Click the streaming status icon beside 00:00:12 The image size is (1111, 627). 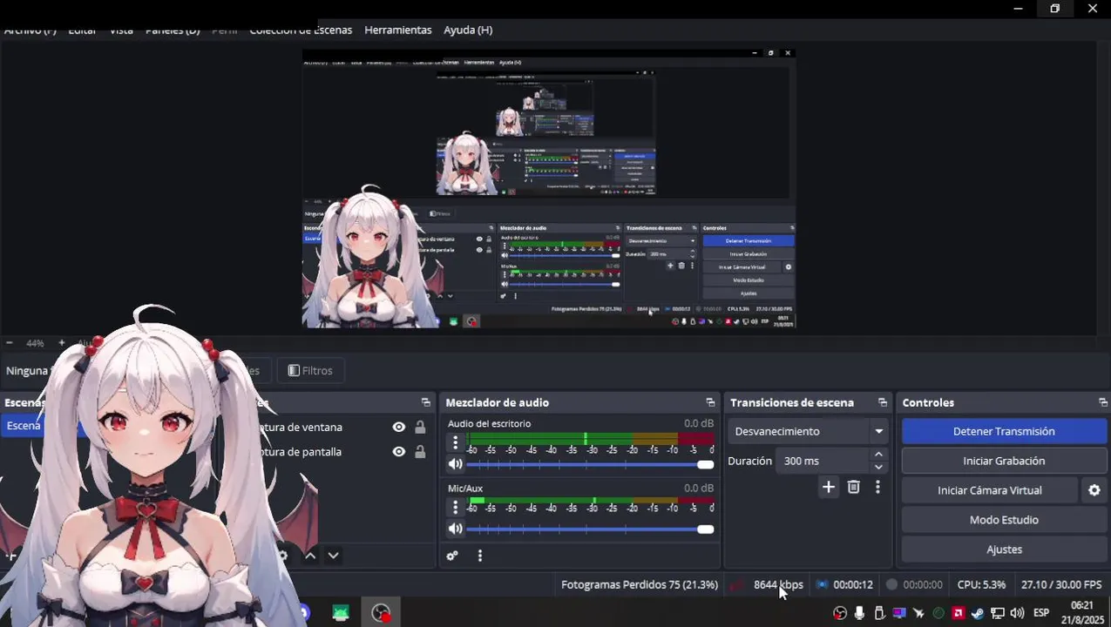click(822, 585)
